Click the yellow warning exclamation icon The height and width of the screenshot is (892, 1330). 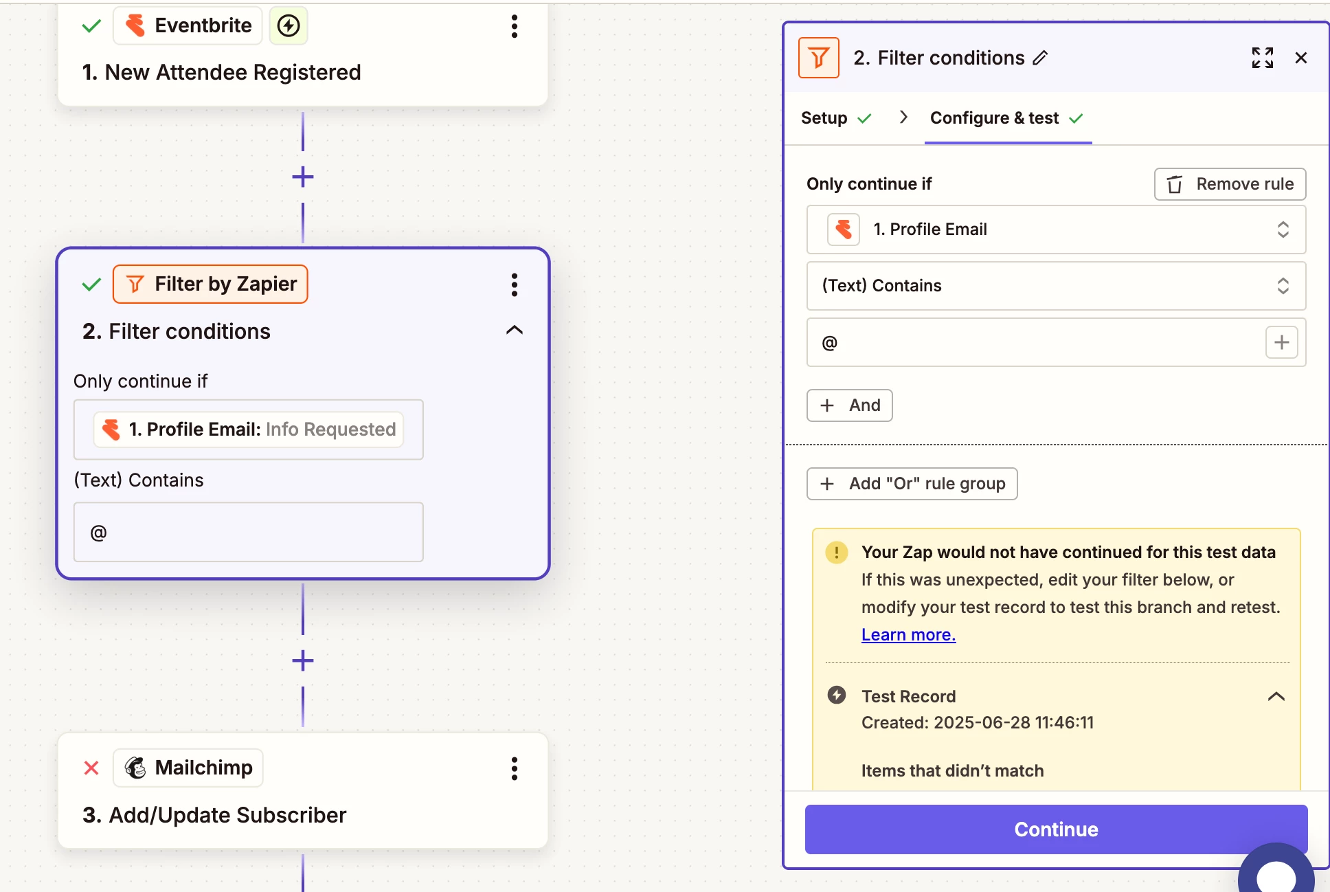837,553
